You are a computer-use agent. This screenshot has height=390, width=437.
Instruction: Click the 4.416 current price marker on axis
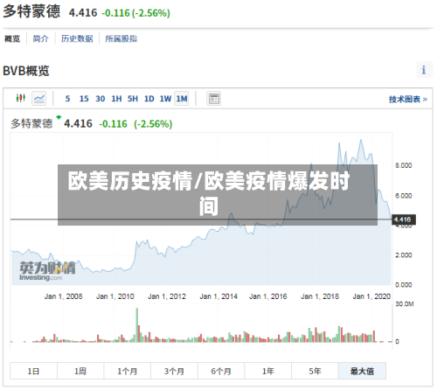pyautogui.click(x=403, y=219)
